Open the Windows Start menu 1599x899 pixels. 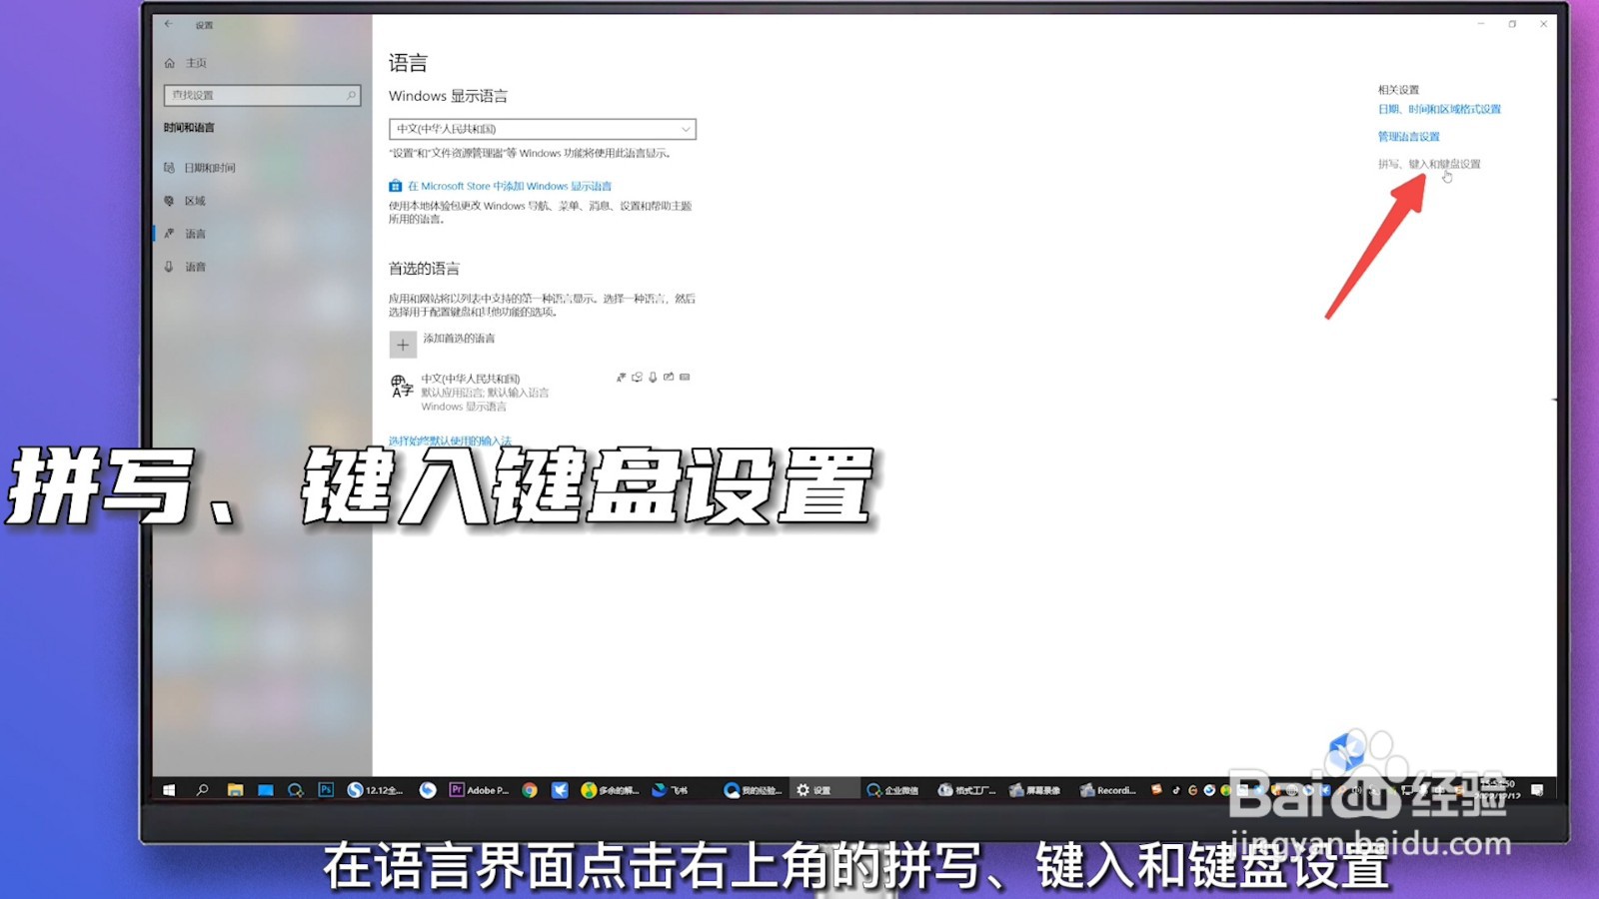[169, 790]
